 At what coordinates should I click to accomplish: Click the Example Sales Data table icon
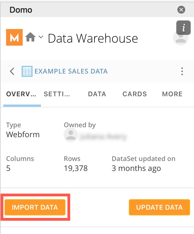27,71
